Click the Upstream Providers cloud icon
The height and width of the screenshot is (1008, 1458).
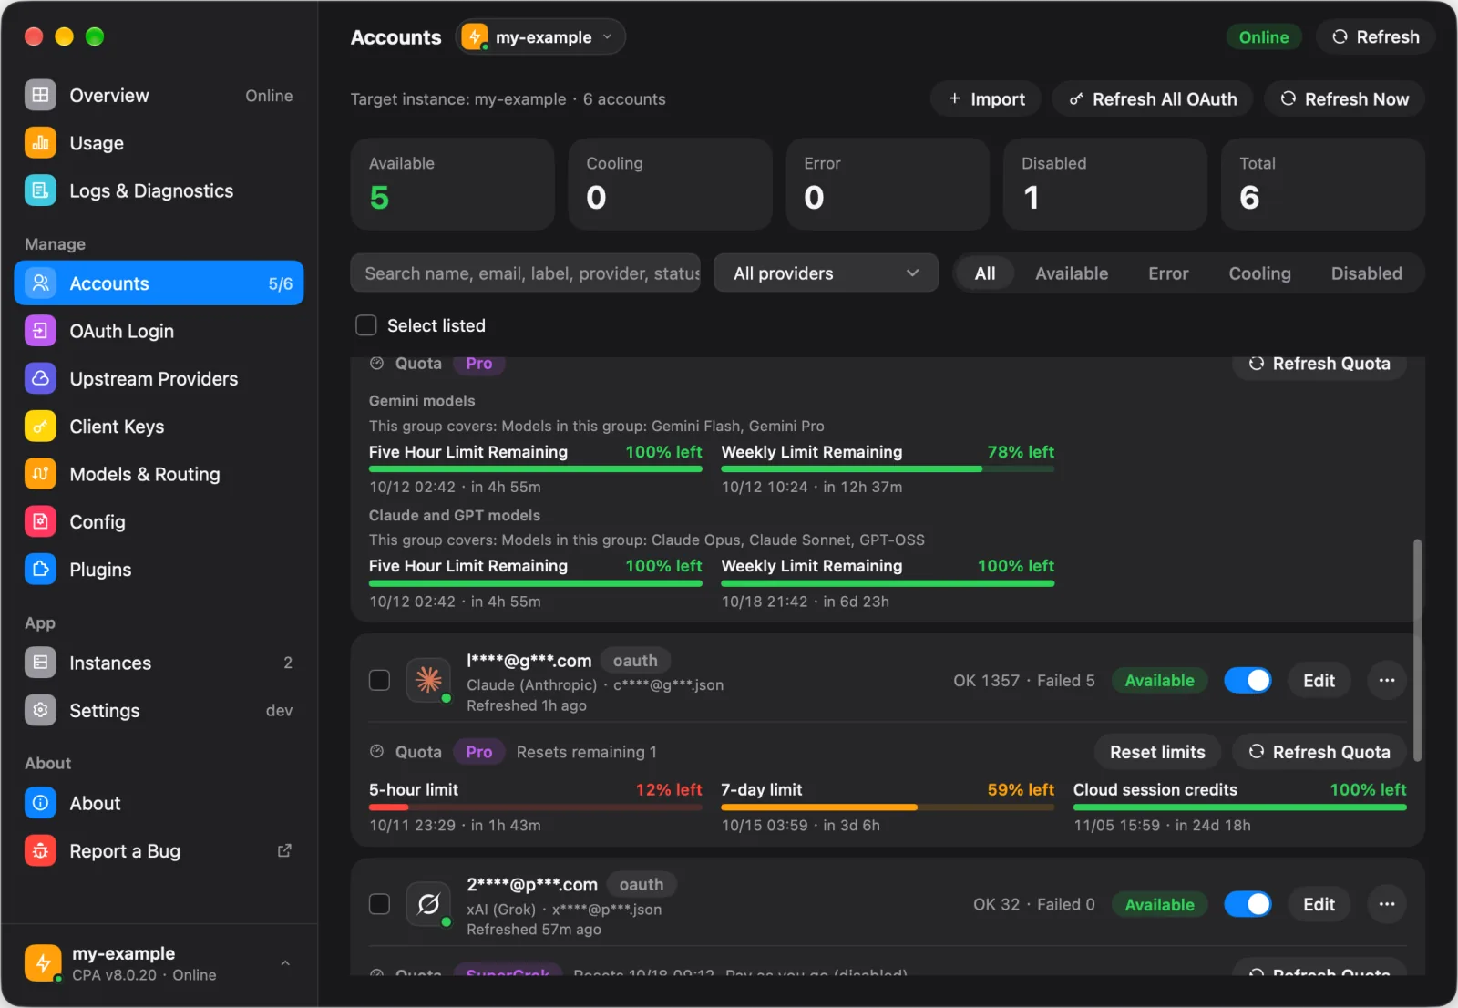pos(40,378)
